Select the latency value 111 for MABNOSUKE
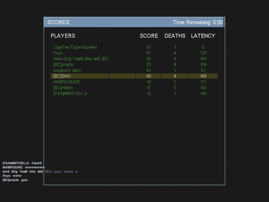 tap(203, 82)
